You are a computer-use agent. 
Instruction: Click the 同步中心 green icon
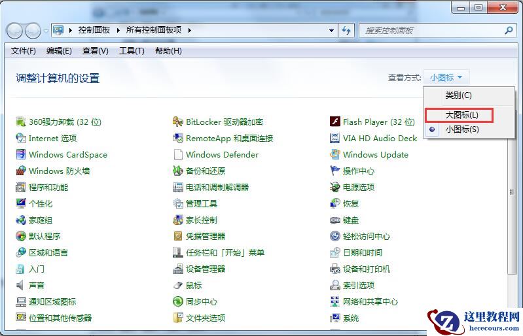pos(178,301)
